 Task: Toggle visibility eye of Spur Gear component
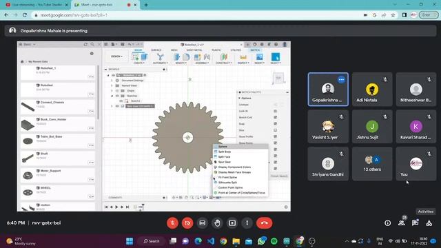[117, 106]
